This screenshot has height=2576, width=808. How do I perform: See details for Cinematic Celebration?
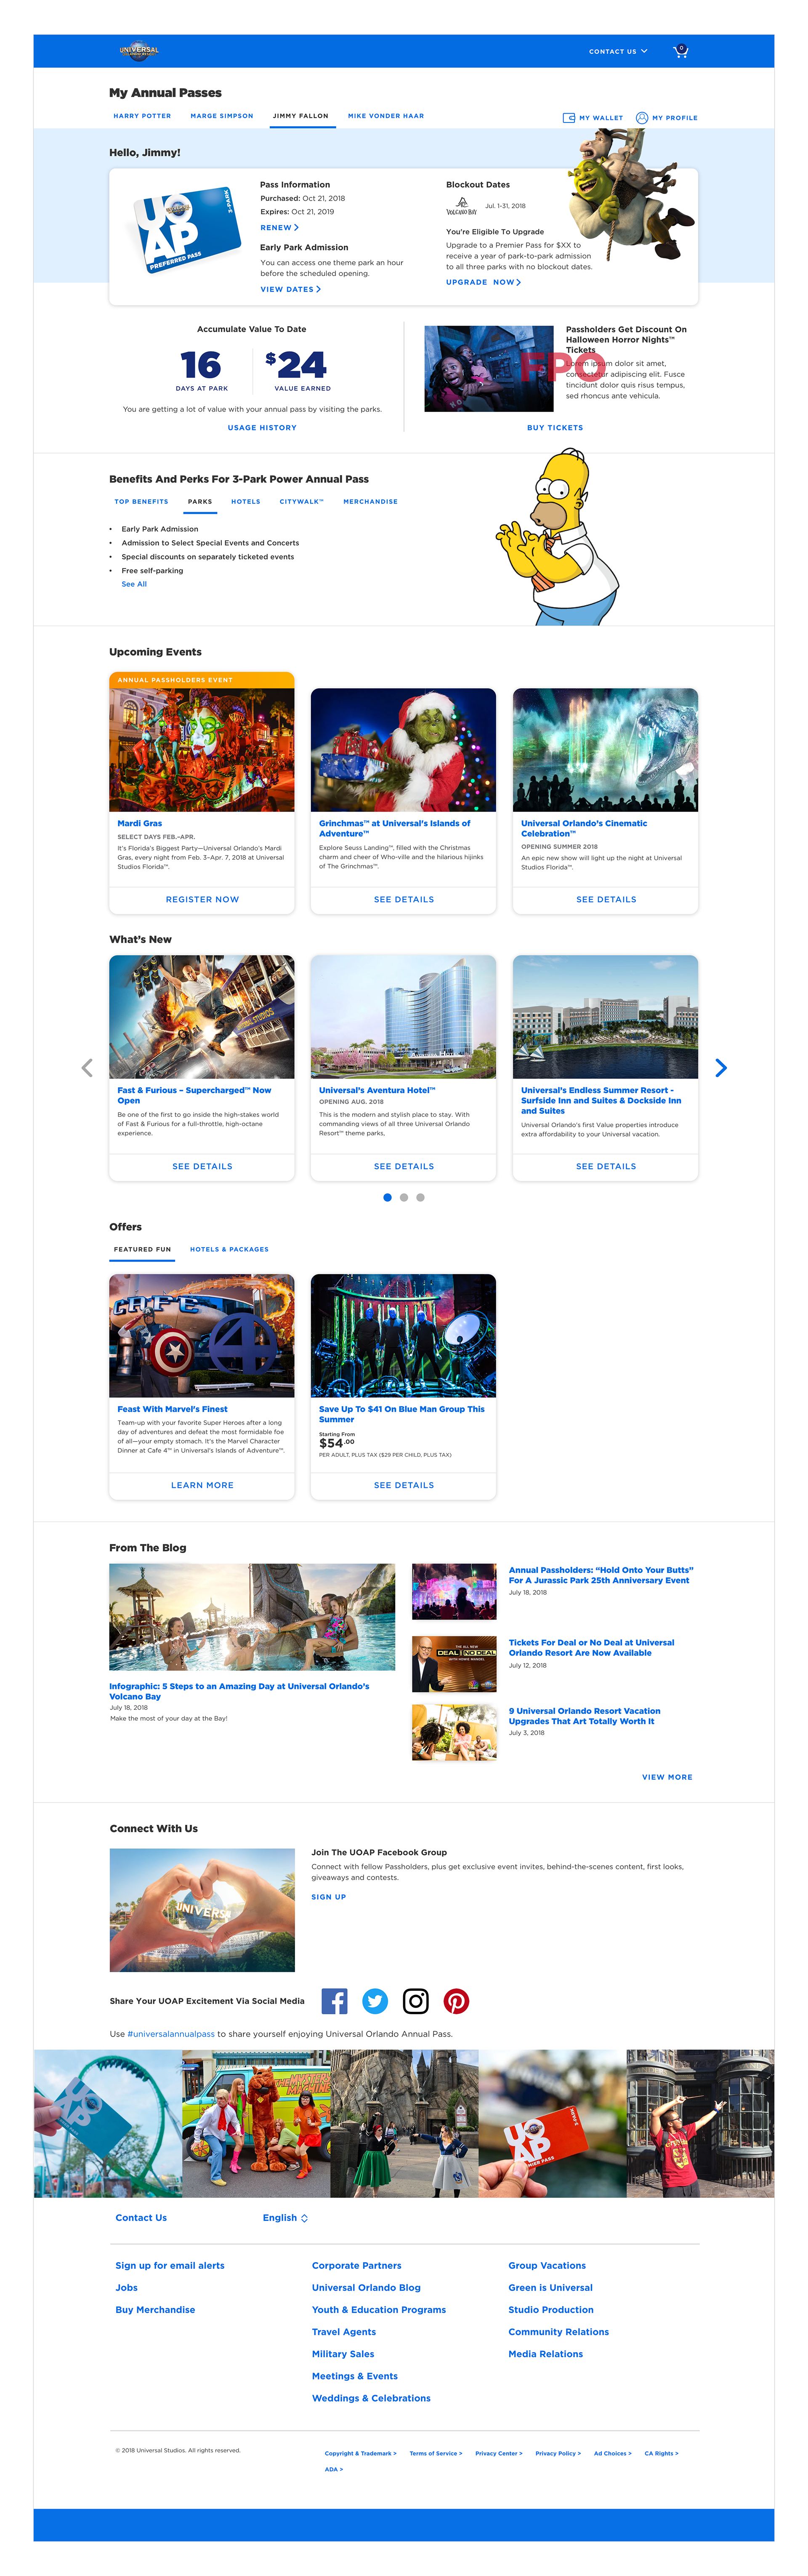pyautogui.click(x=606, y=899)
